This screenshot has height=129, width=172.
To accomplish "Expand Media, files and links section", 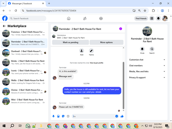I will (147, 72).
